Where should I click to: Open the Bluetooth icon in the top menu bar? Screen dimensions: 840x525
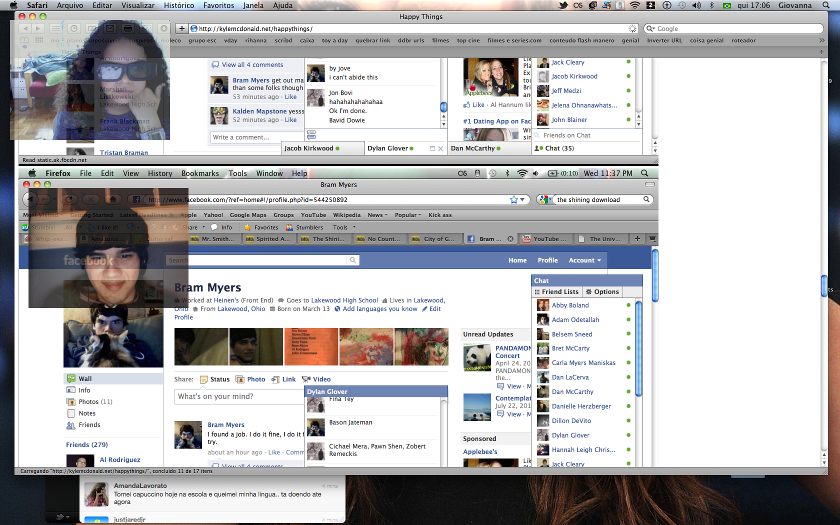point(712,5)
